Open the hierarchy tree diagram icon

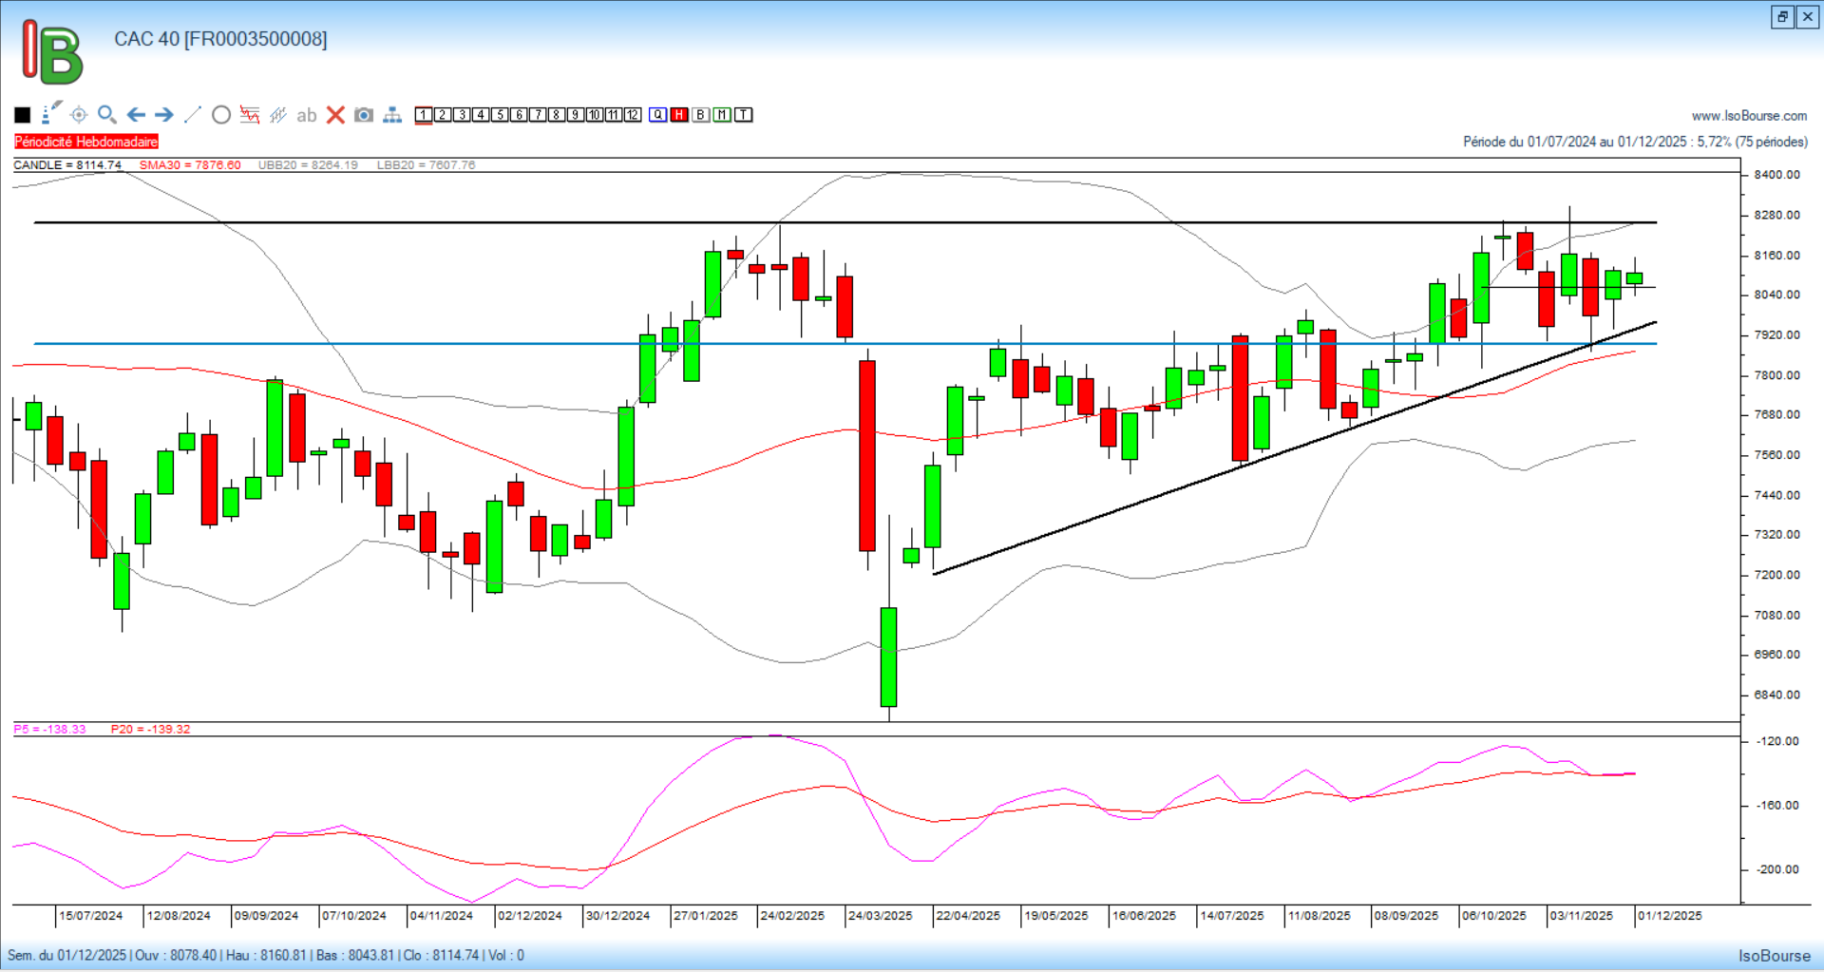click(x=392, y=115)
